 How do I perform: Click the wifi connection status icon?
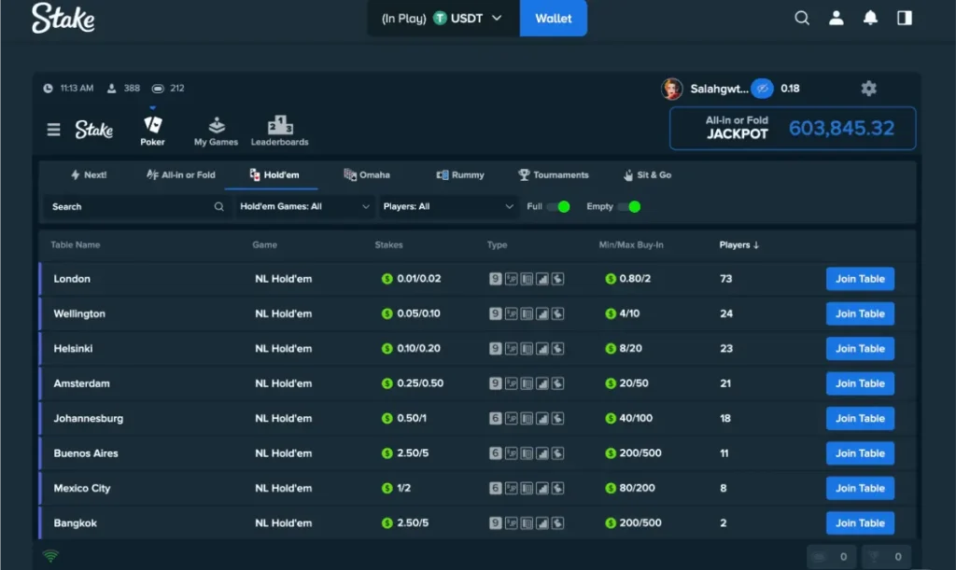coord(50,555)
